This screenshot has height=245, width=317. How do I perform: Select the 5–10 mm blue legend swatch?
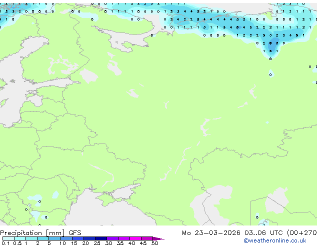coord(55,238)
